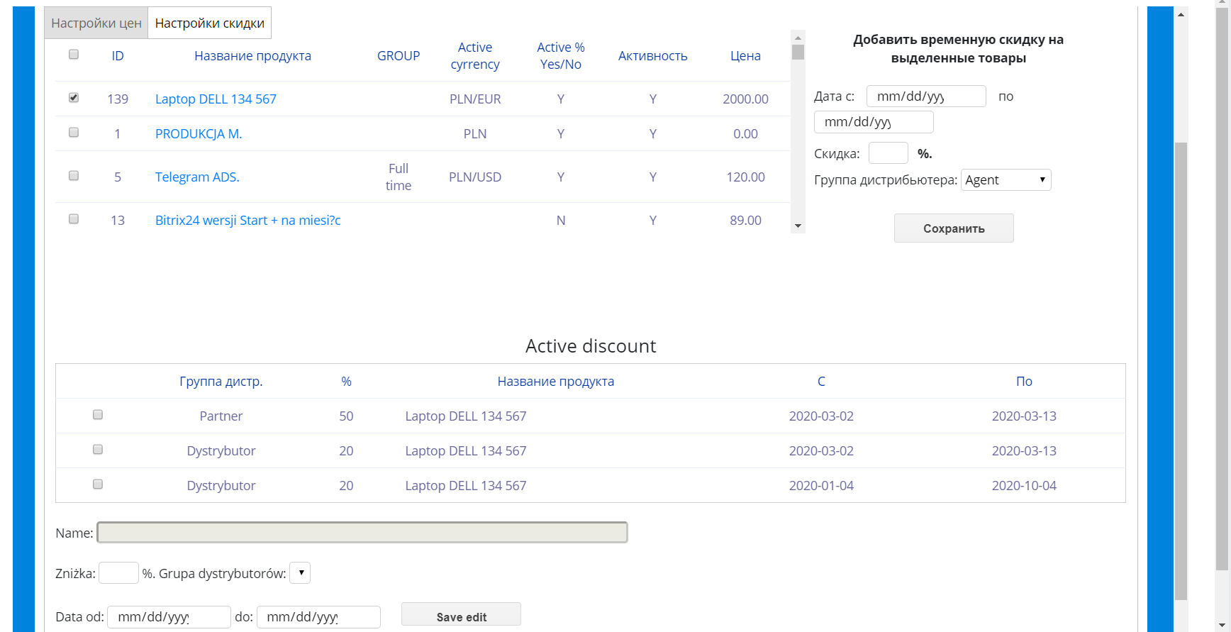Click the Zniżka percent input field
Viewport: 1231px width, 632px height.
[118, 573]
